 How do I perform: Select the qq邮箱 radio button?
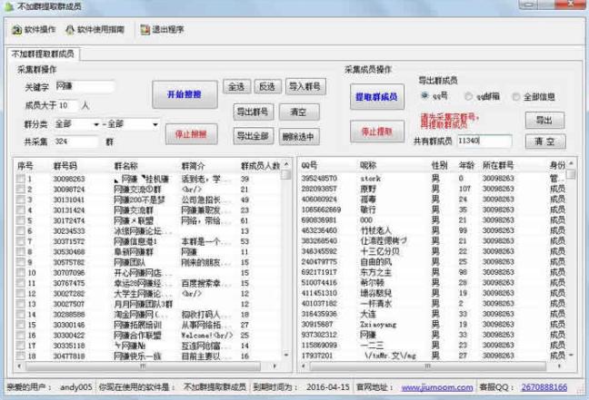(468, 96)
